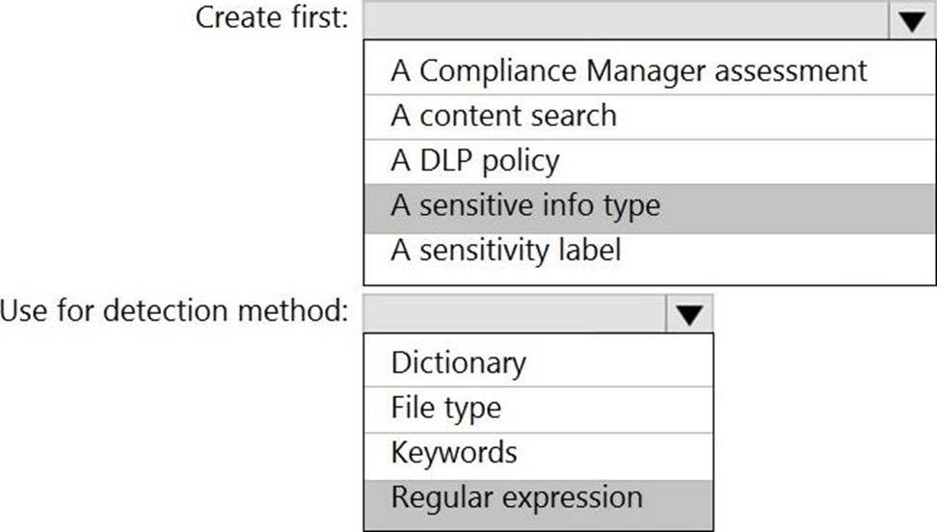Viewport: 937px width, 532px height.
Task: Open the "Create first" combo box field
Action: 627,20
